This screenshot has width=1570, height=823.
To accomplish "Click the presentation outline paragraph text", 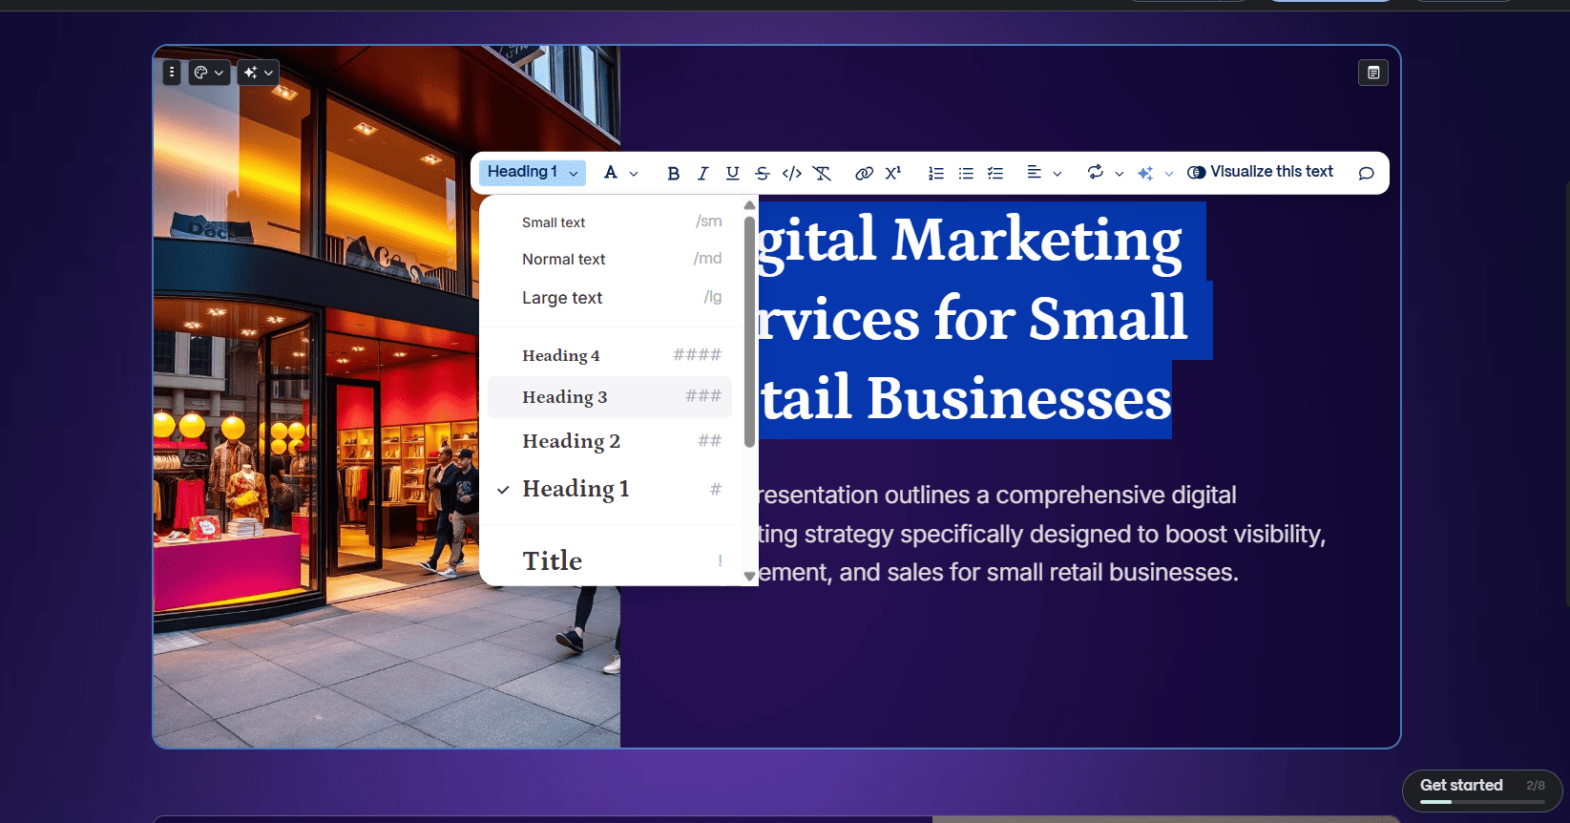I will coord(1040,534).
